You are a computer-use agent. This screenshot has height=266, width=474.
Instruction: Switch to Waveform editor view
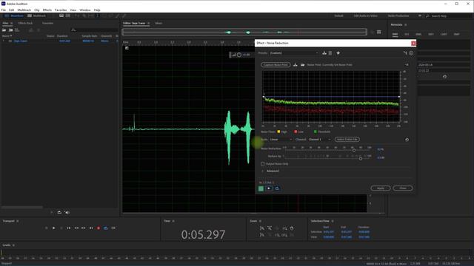point(14,16)
